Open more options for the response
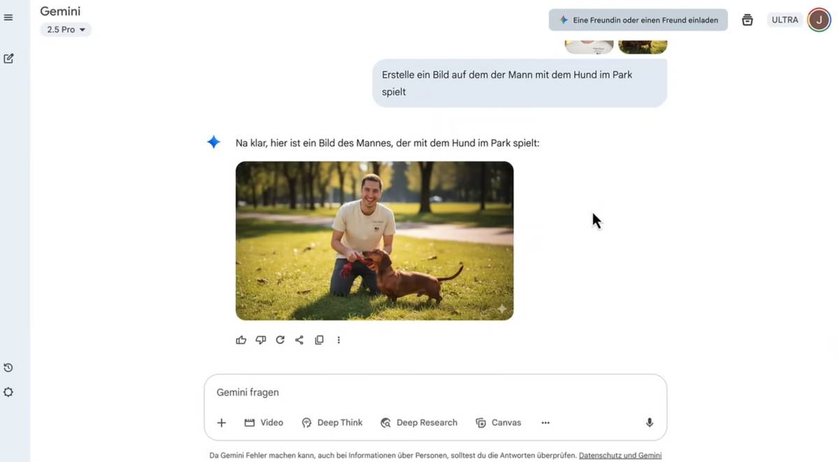This screenshot has height=462, width=838. [x=339, y=340]
